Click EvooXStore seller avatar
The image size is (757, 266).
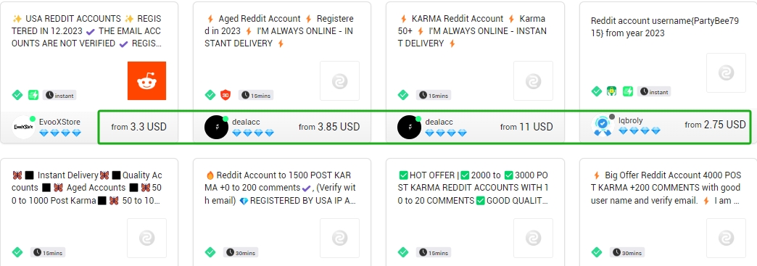[x=24, y=127]
